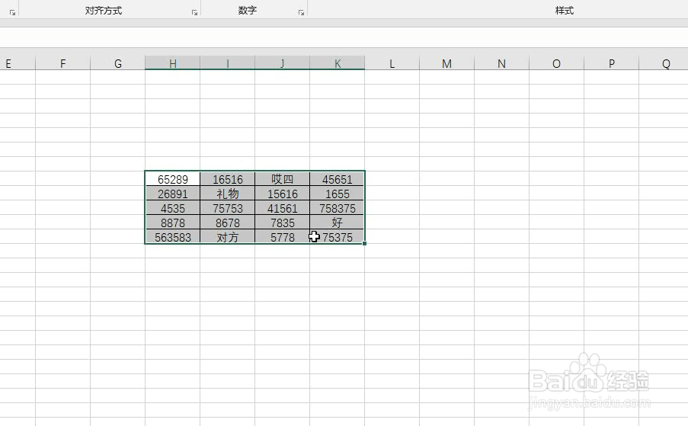
Task: Select column G header
Action: click(x=117, y=63)
